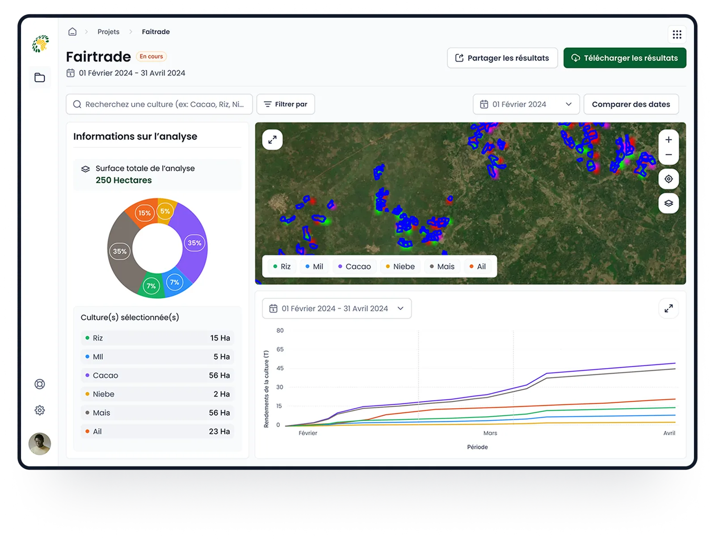
Task: Open the chart date range dropdown
Action: (x=336, y=309)
